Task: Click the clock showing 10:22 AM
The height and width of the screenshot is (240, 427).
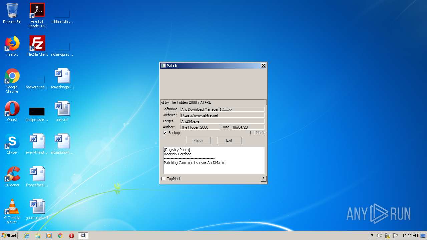Action: tap(410, 236)
